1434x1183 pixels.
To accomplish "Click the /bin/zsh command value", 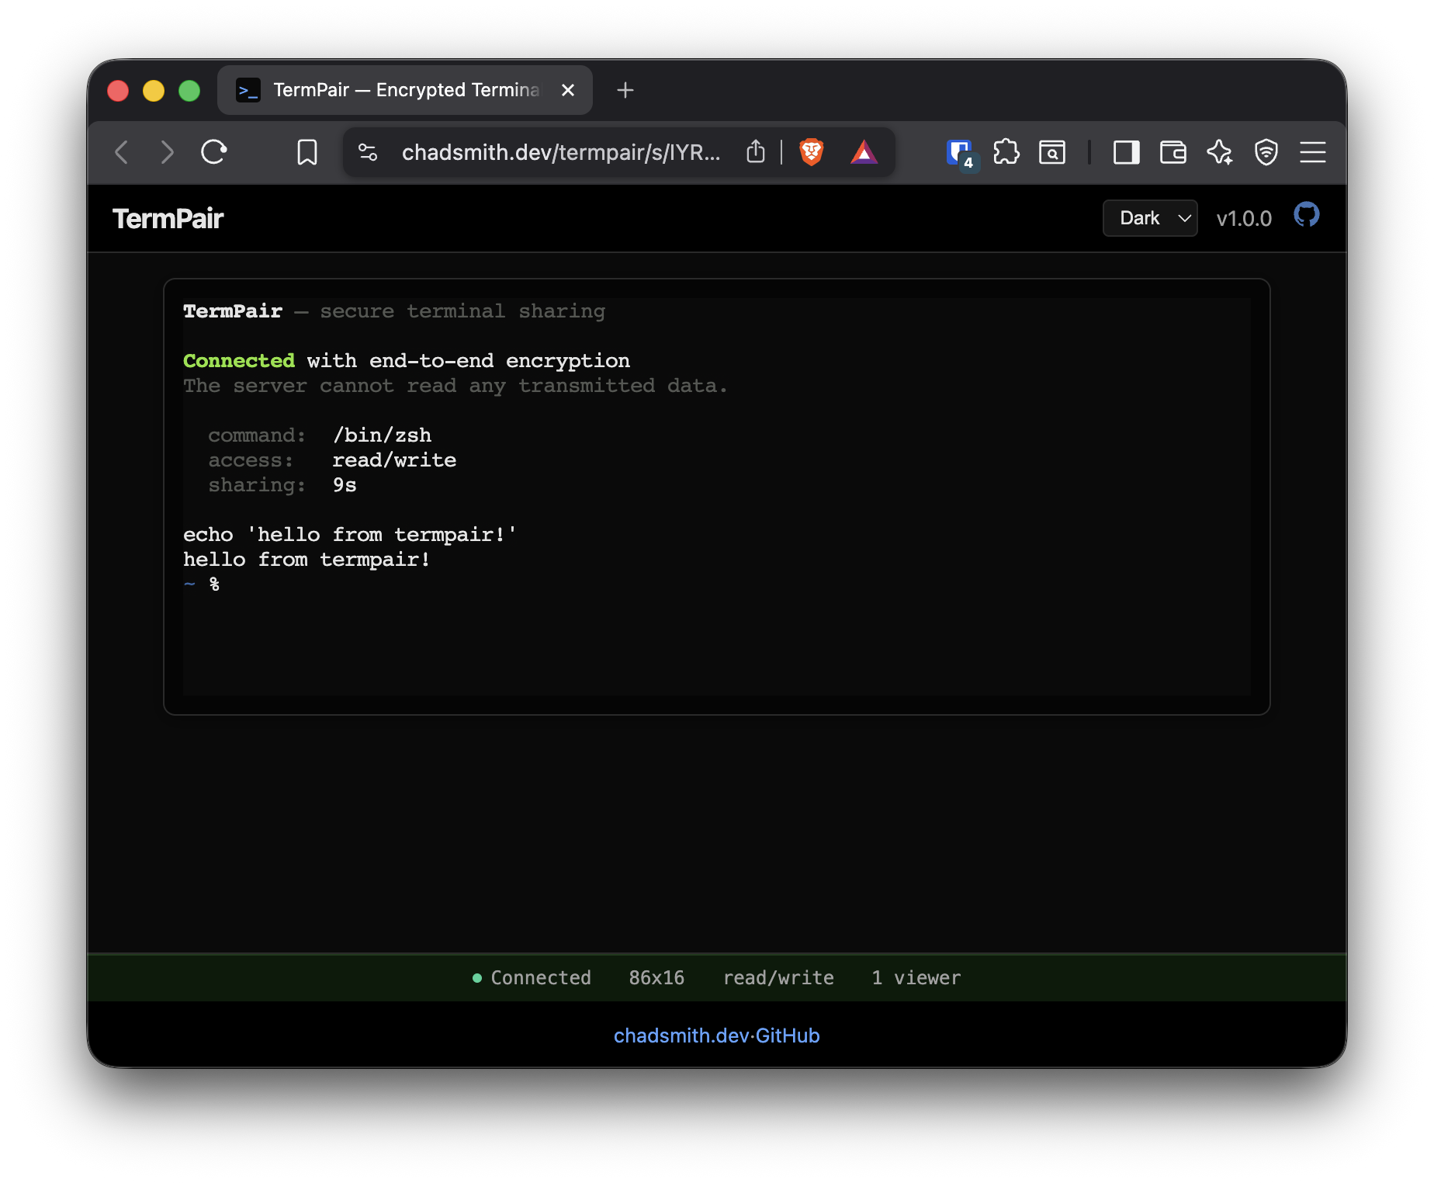I will pos(382,435).
